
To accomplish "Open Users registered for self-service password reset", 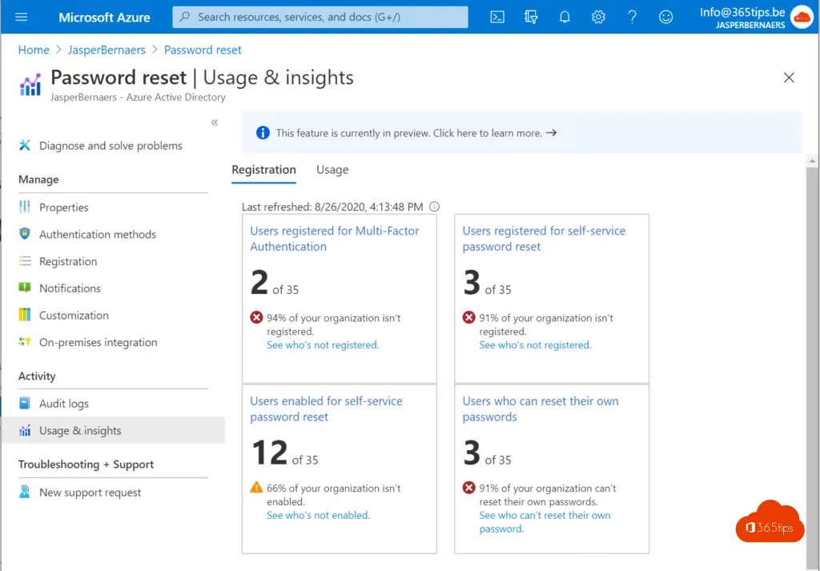I will tap(544, 239).
